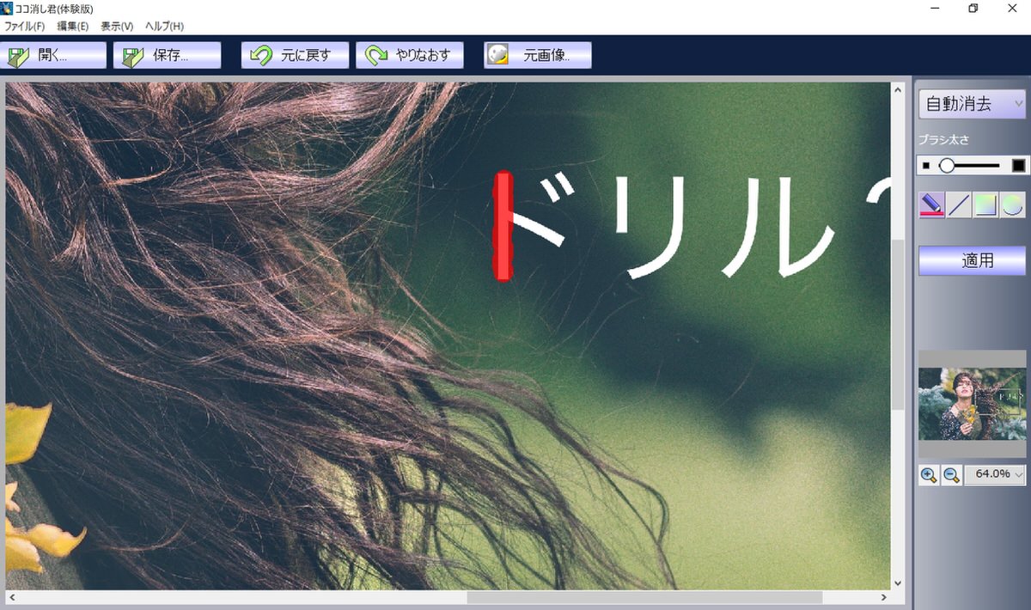1031x610 pixels.
Task: Apply changes with the 適用 button
Action: [971, 260]
